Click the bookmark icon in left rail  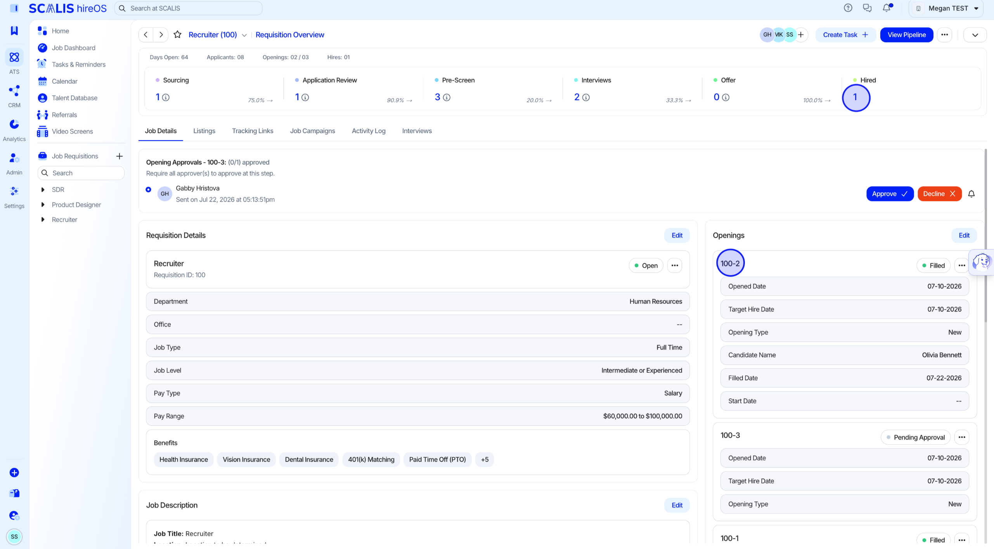pyautogui.click(x=14, y=30)
